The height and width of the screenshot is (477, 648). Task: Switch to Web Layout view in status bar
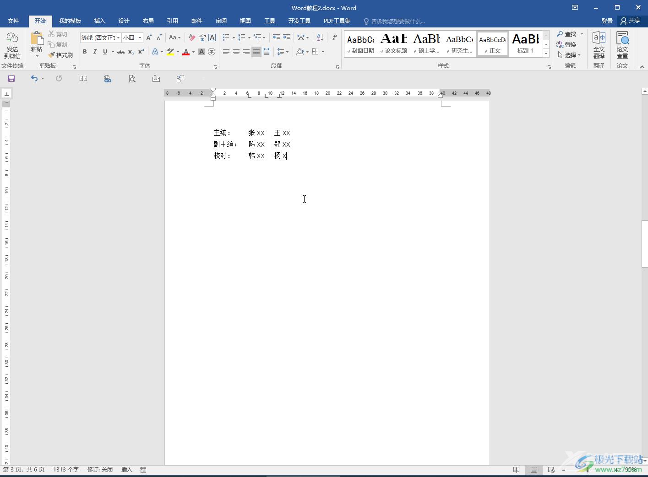click(551, 470)
